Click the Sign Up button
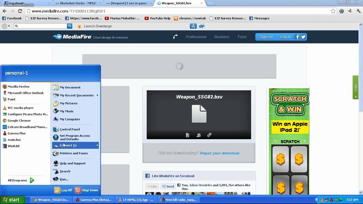Image resolution: width=363 pixels, height=204 pixels. [x=266, y=37]
